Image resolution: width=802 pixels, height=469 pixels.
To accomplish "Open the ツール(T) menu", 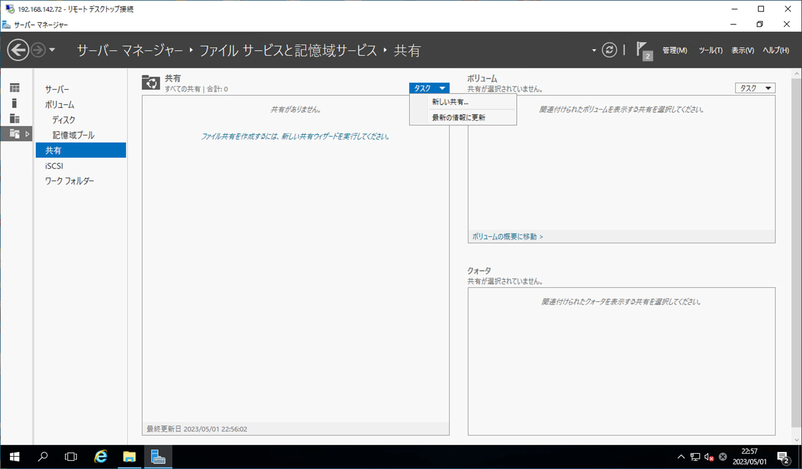I will tap(710, 50).
